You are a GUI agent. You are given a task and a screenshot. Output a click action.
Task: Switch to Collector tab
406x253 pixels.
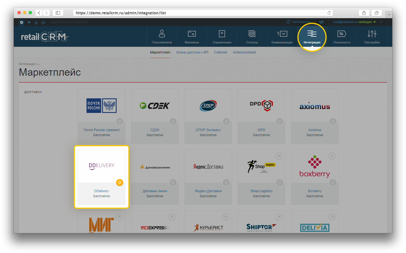[x=221, y=52]
